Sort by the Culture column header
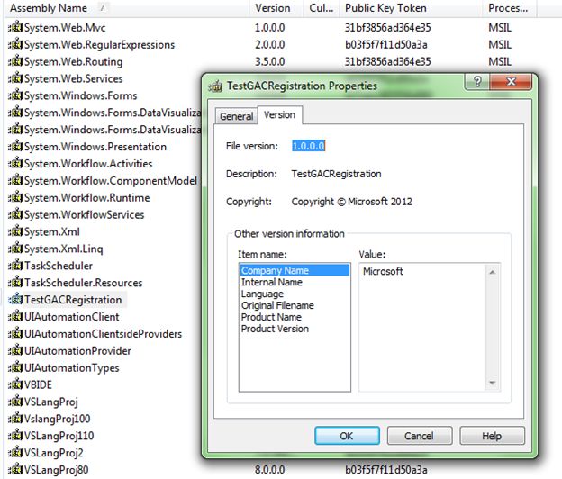This screenshot has width=562, height=479. pyautogui.click(x=322, y=8)
